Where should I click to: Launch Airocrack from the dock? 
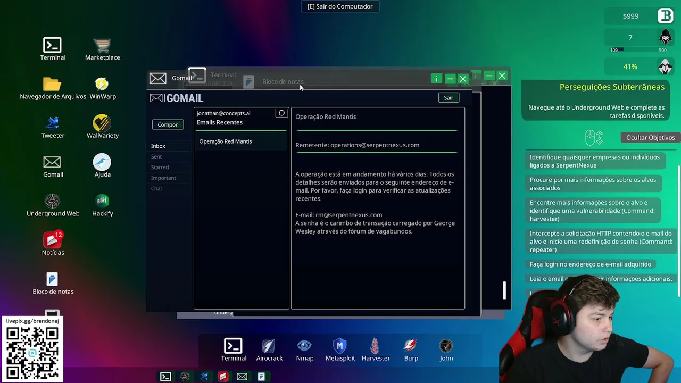click(x=269, y=349)
